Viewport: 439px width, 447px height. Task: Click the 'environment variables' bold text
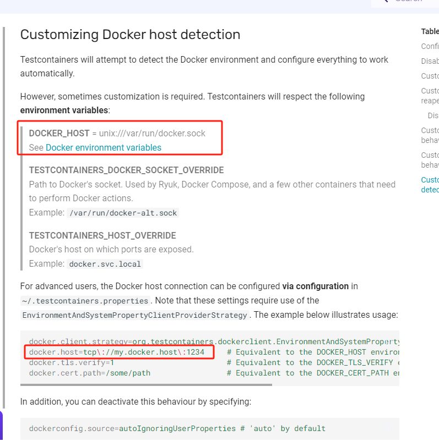coord(64,111)
